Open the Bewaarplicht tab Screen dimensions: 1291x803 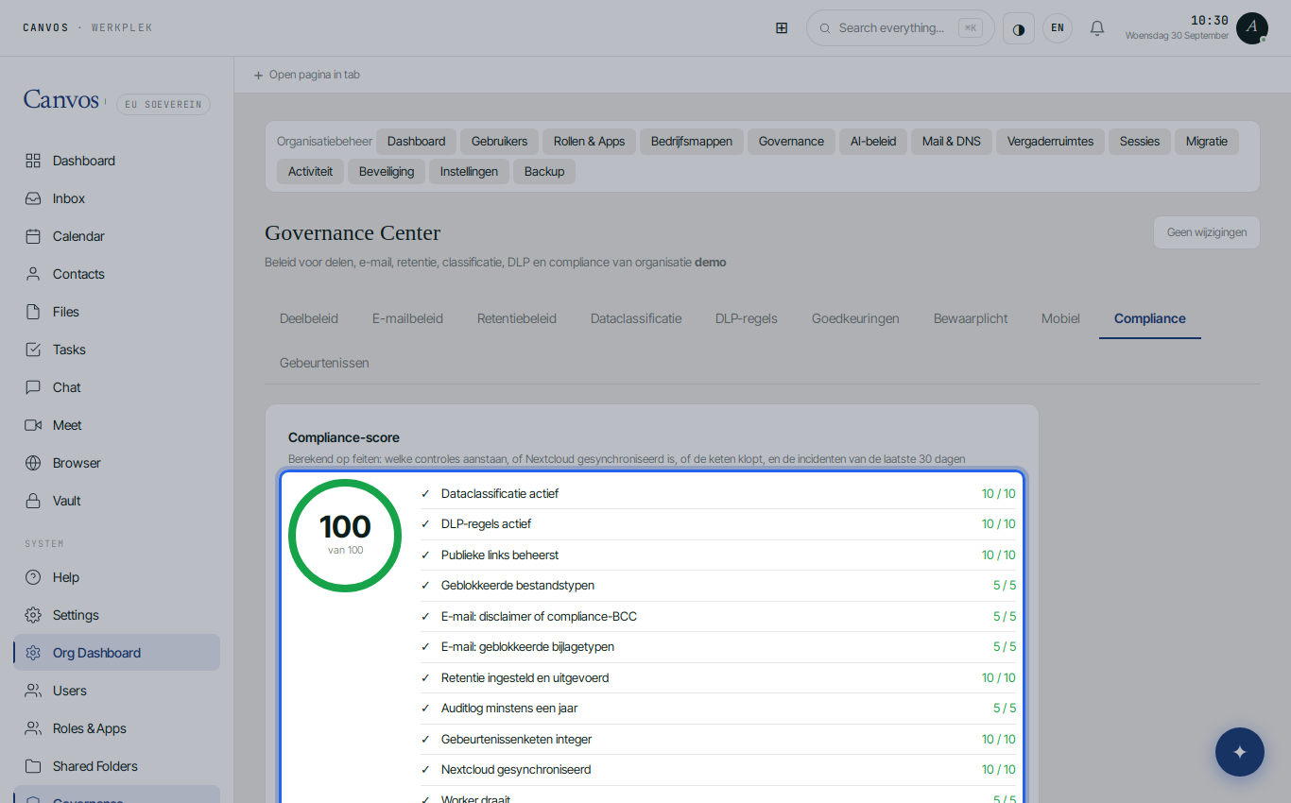971,318
